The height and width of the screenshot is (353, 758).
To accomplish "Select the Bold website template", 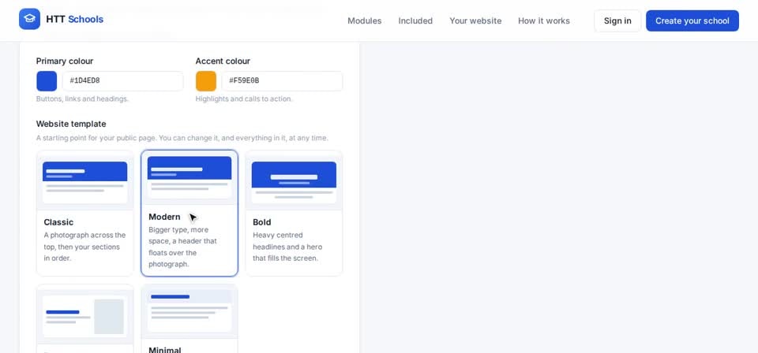I will (x=294, y=214).
